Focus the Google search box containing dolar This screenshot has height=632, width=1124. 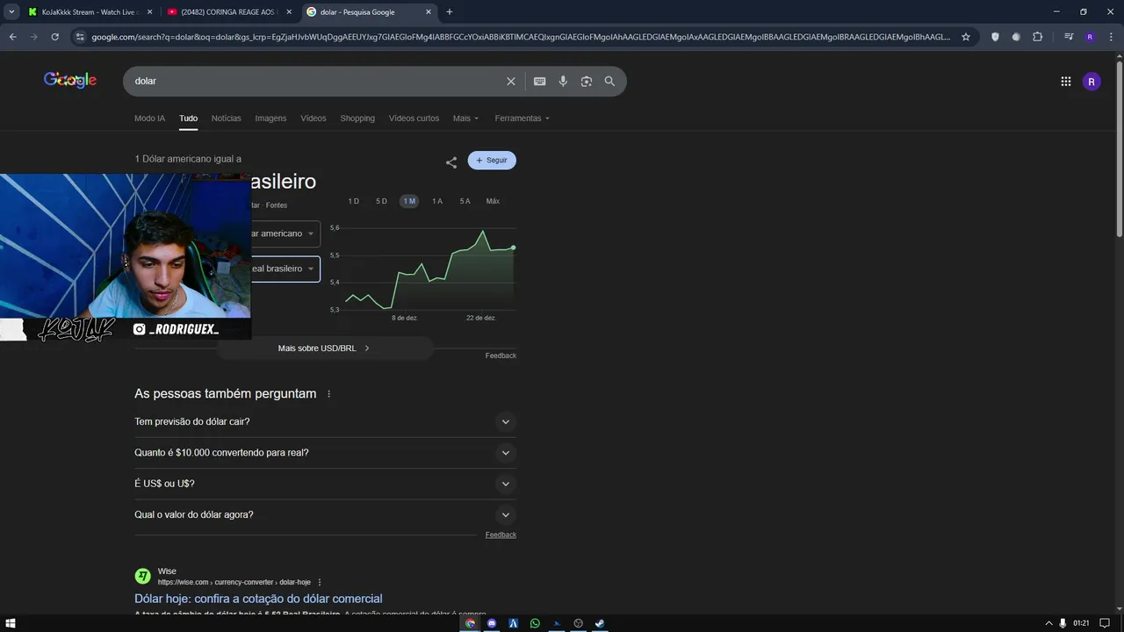316,81
